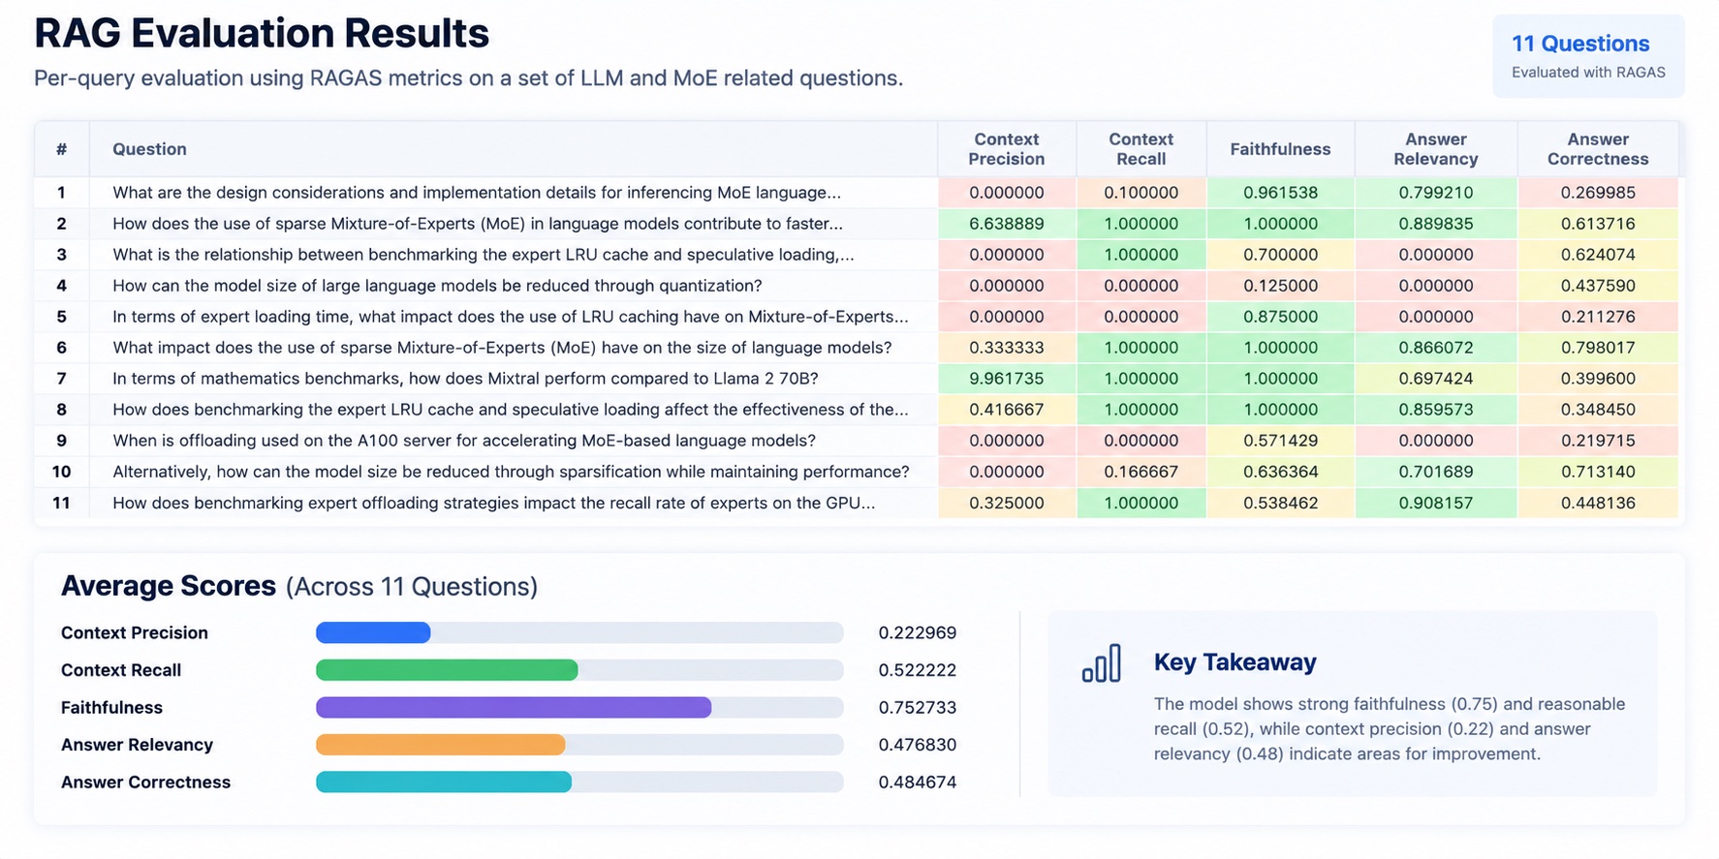Click the 0.484674 average score value
This screenshot has width=1719, height=859.
918,782
